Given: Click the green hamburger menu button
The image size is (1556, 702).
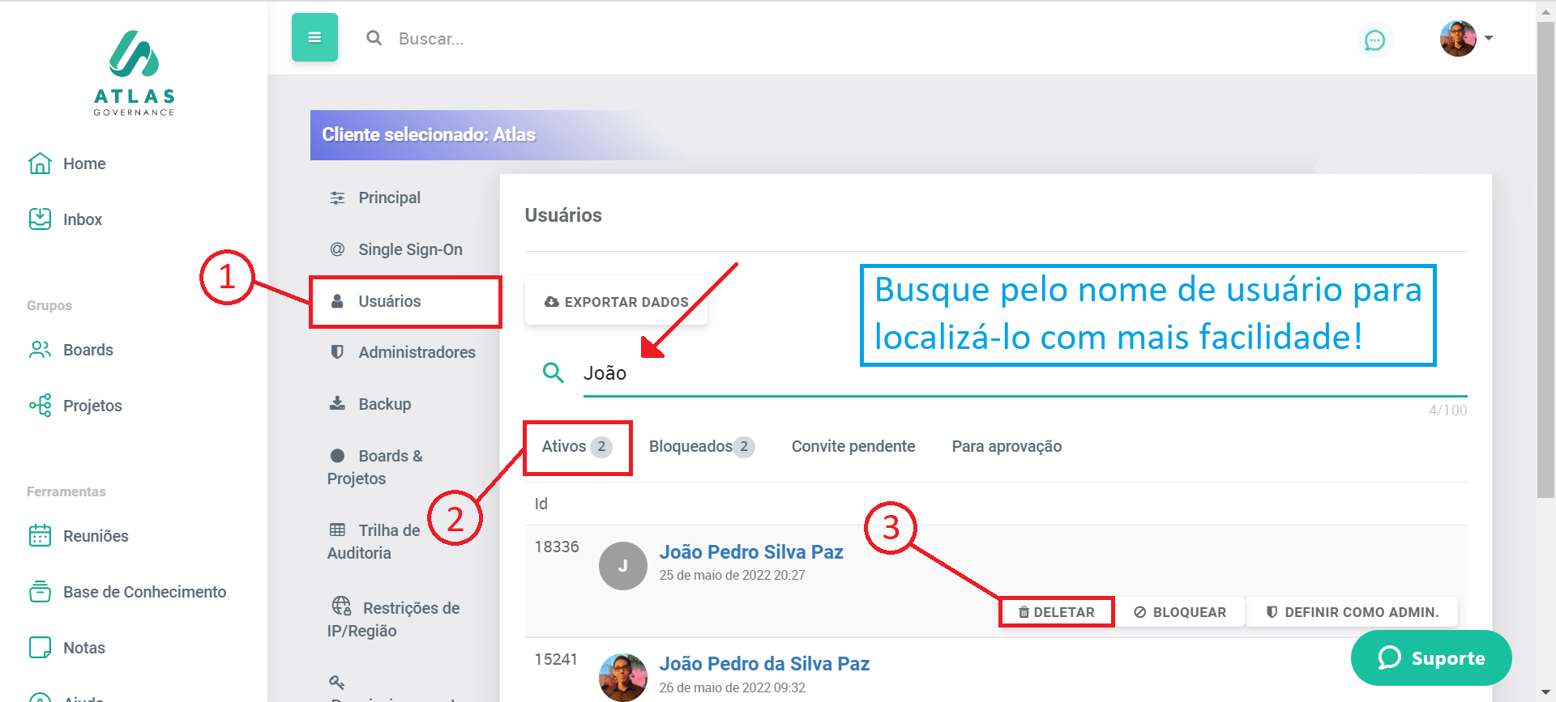Looking at the screenshot, I should (314, 37).
